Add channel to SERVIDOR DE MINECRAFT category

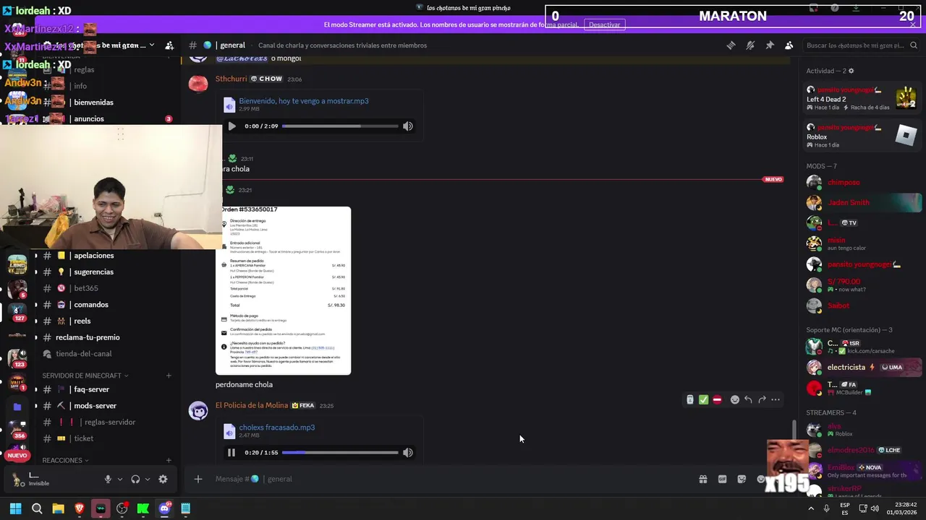169,376
